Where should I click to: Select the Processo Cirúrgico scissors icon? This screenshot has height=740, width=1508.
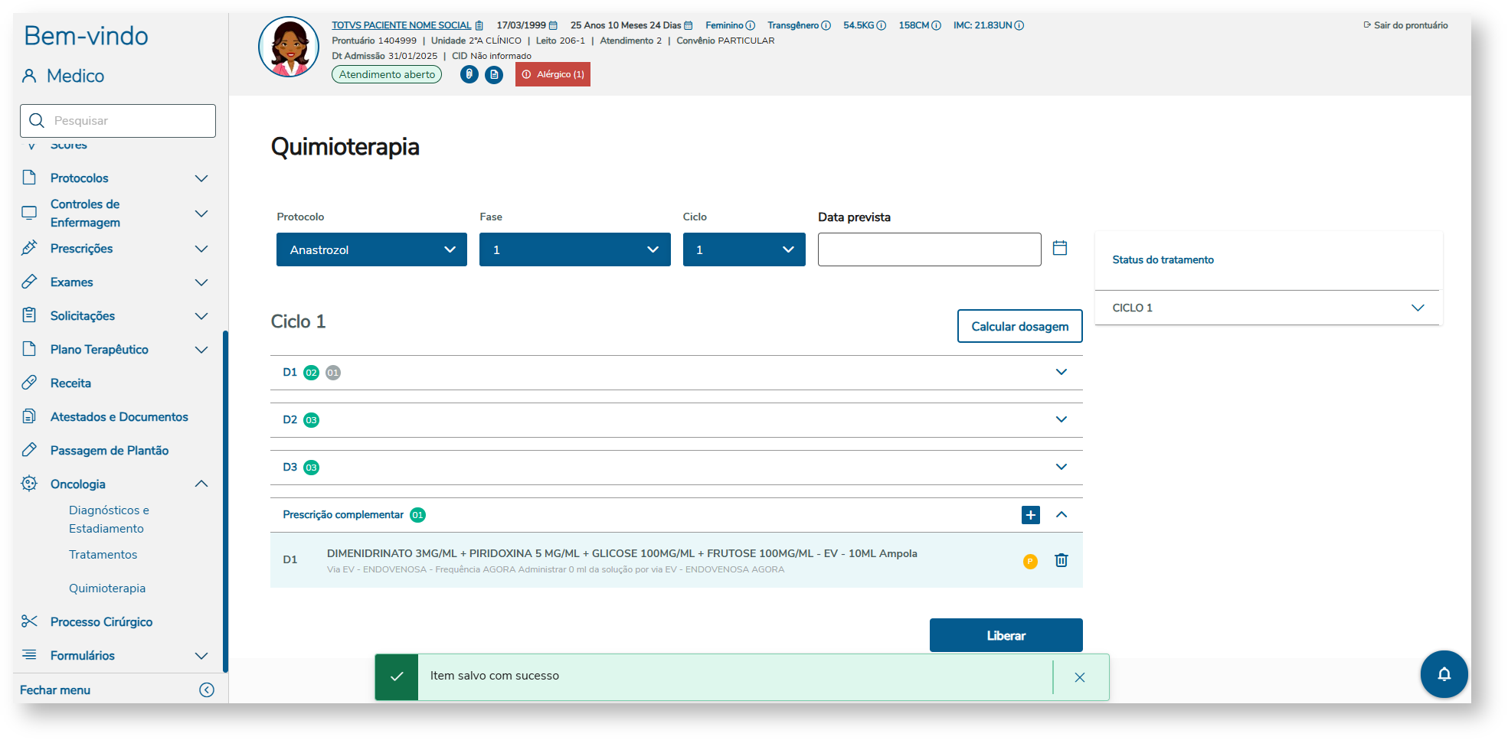click(28, 621)
